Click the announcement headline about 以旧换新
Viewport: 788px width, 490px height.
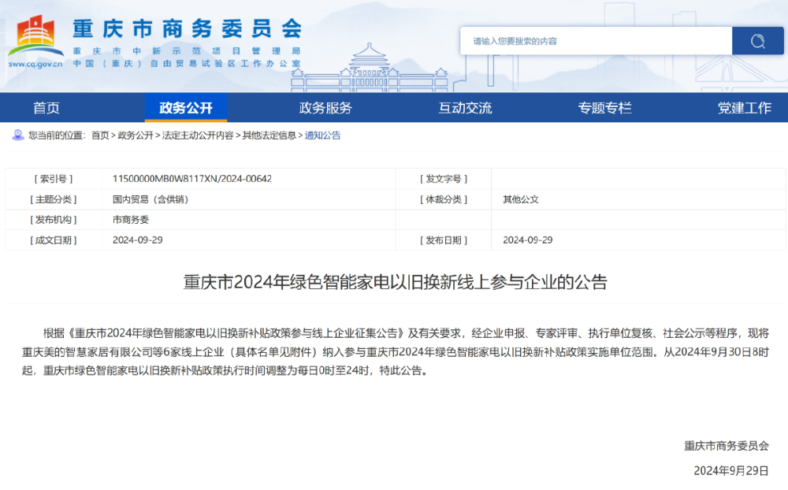(396, 282)
